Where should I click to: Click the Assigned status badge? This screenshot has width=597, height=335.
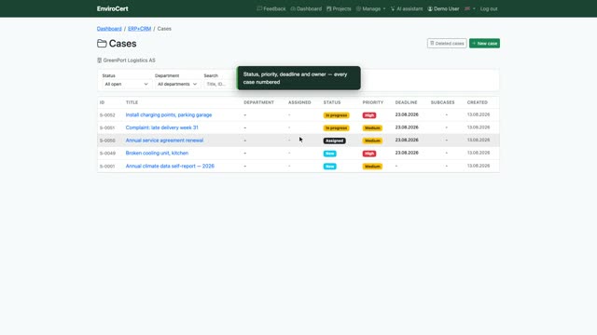click(334, 141)
